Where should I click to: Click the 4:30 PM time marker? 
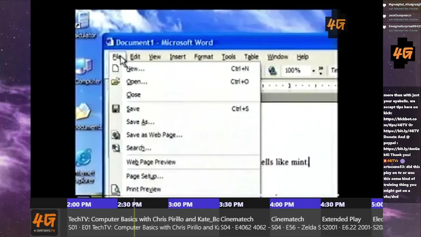[333, 204]
